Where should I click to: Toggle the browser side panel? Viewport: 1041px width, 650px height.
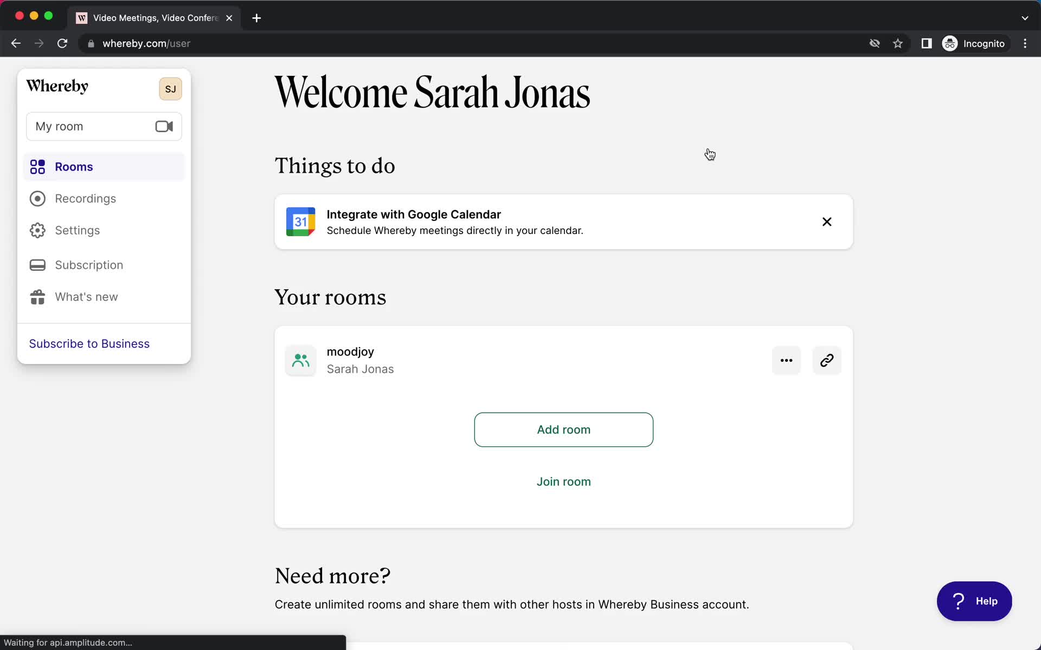coord(927,43)
